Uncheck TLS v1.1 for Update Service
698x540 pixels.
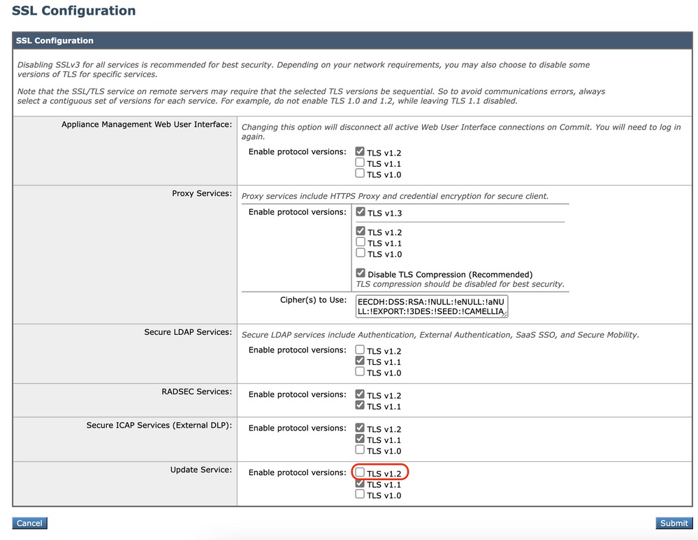(x=360, y=483)
